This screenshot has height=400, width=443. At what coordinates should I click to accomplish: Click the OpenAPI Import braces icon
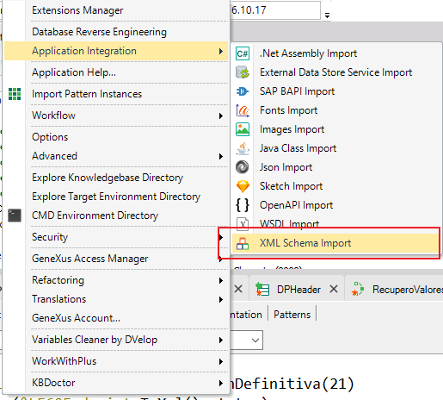pyautogui.click(x=243, y=205)
